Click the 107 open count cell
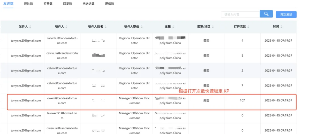 (242, 100)
